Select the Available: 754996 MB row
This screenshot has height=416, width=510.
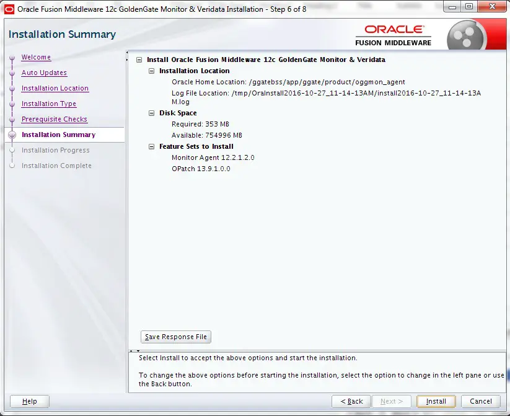[207, 135]
